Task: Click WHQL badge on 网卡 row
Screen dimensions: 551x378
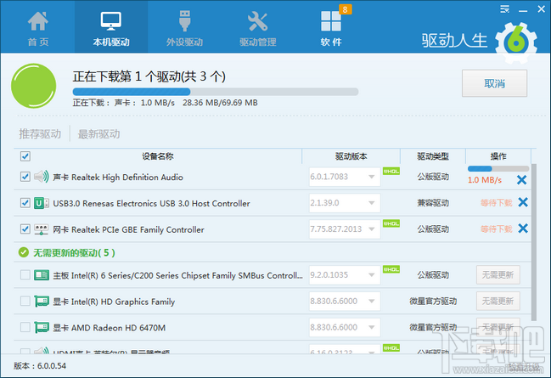Action: point(391,223)
